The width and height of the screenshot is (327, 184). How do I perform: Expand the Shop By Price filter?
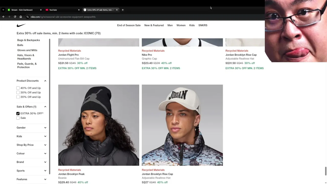point(31,145)
